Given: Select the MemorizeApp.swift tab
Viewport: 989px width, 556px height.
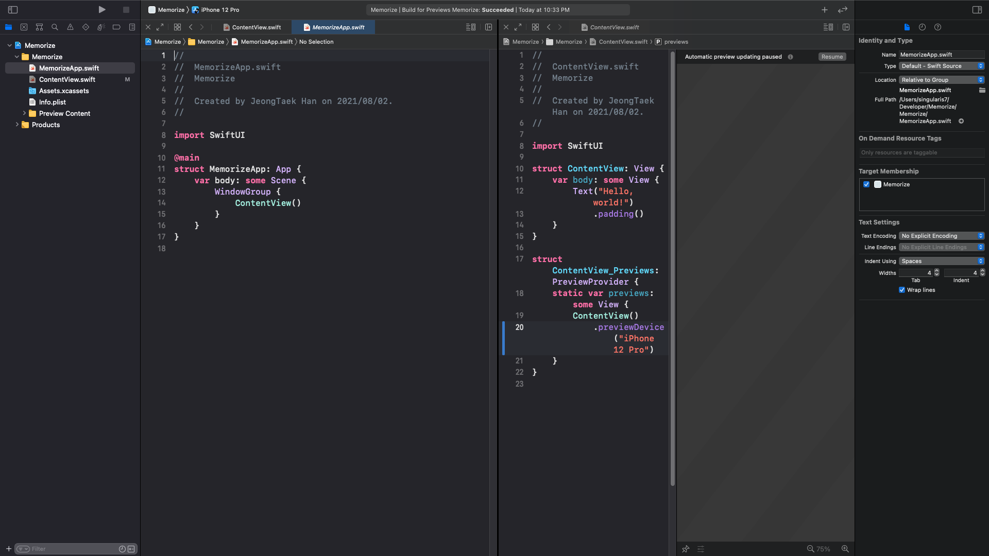Looking at the screenshot, I should (x=338, y=27).
